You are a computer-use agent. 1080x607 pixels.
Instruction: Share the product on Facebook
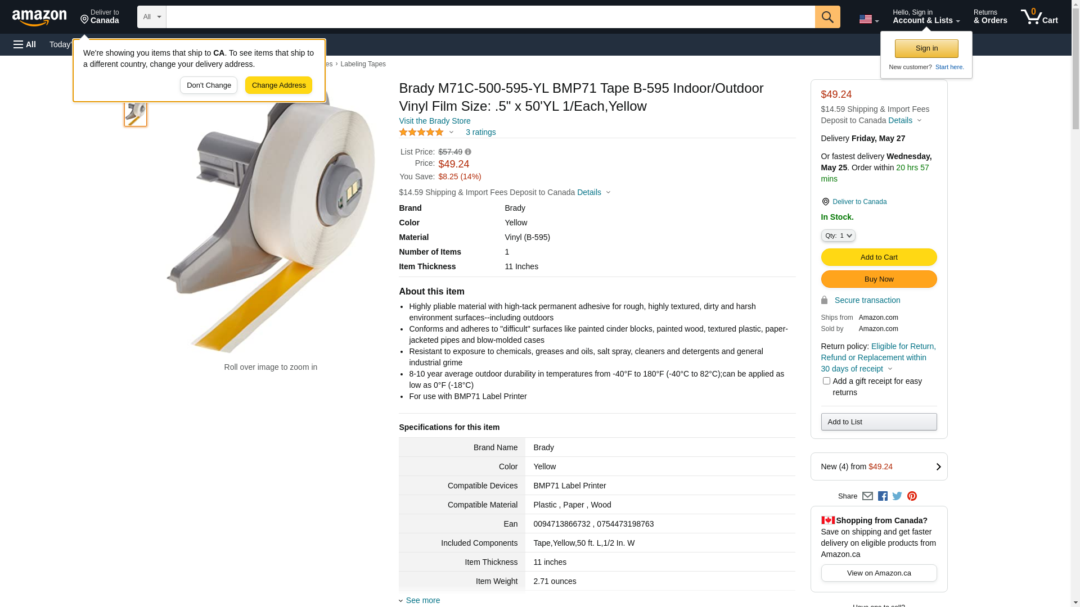(x=883, y=496)
